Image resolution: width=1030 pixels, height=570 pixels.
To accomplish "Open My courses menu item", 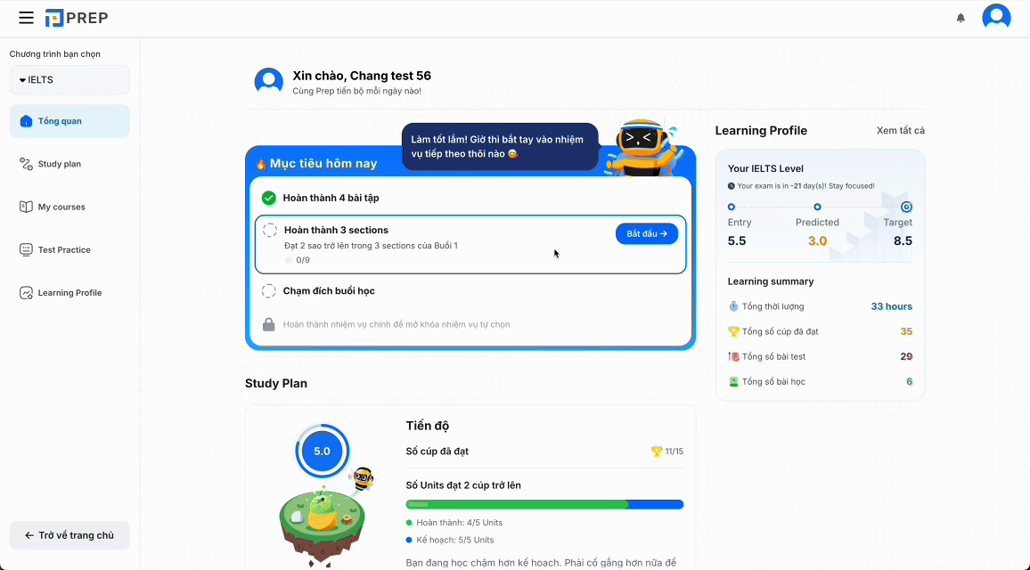I will coord(61,207).
